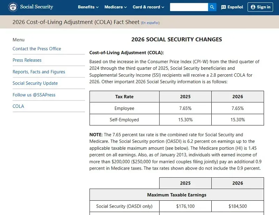Expand the Card & record menu
The image size is (279, 215).
click(x=148, y=7)
